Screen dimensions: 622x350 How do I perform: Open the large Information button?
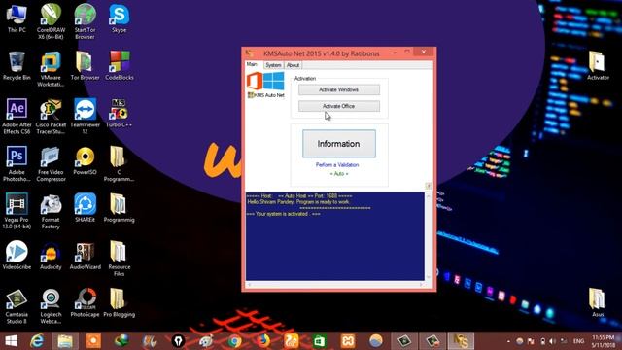coord(339,144)
